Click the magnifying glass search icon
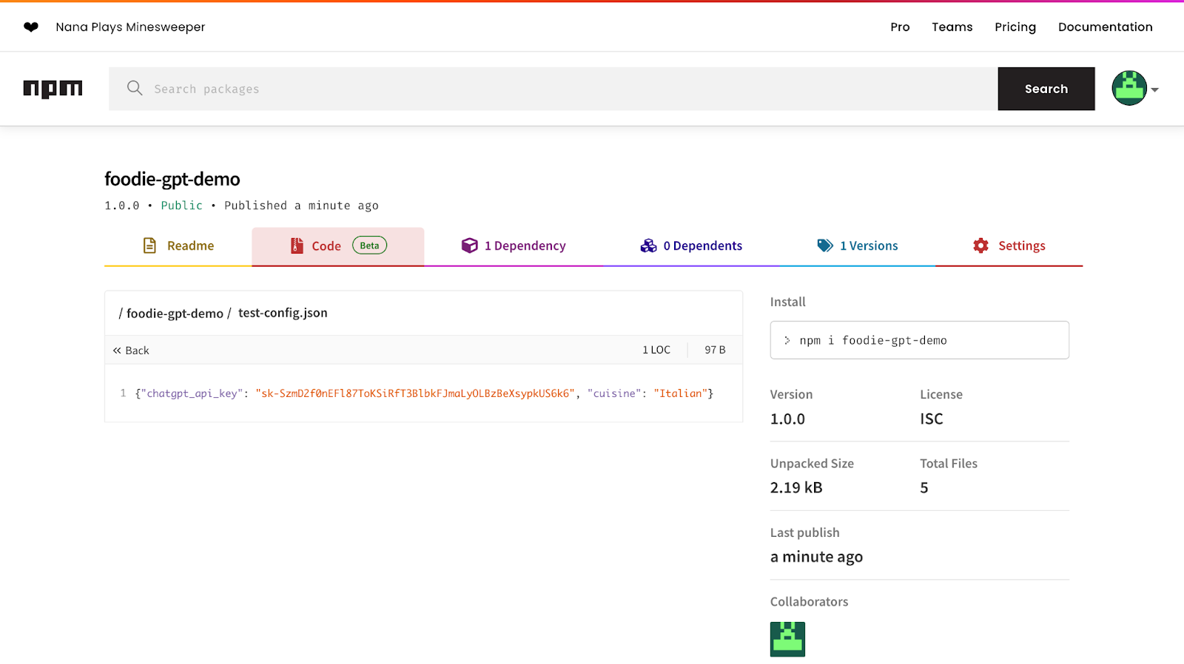 click(x=135, y=88)
